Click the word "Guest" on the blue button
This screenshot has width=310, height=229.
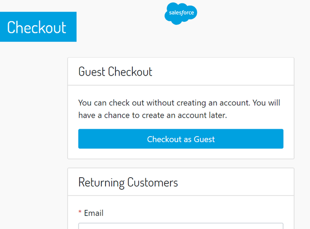point(204,139)
